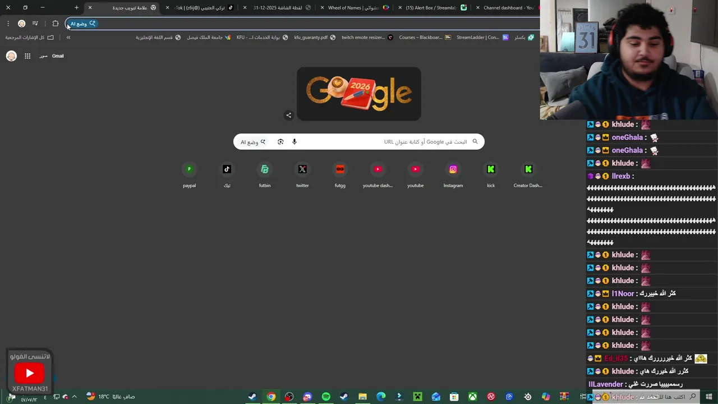Open the جامعة الملك فيصل bookmark
Viewport: 718px width, 404px height.
coord(208,38)
